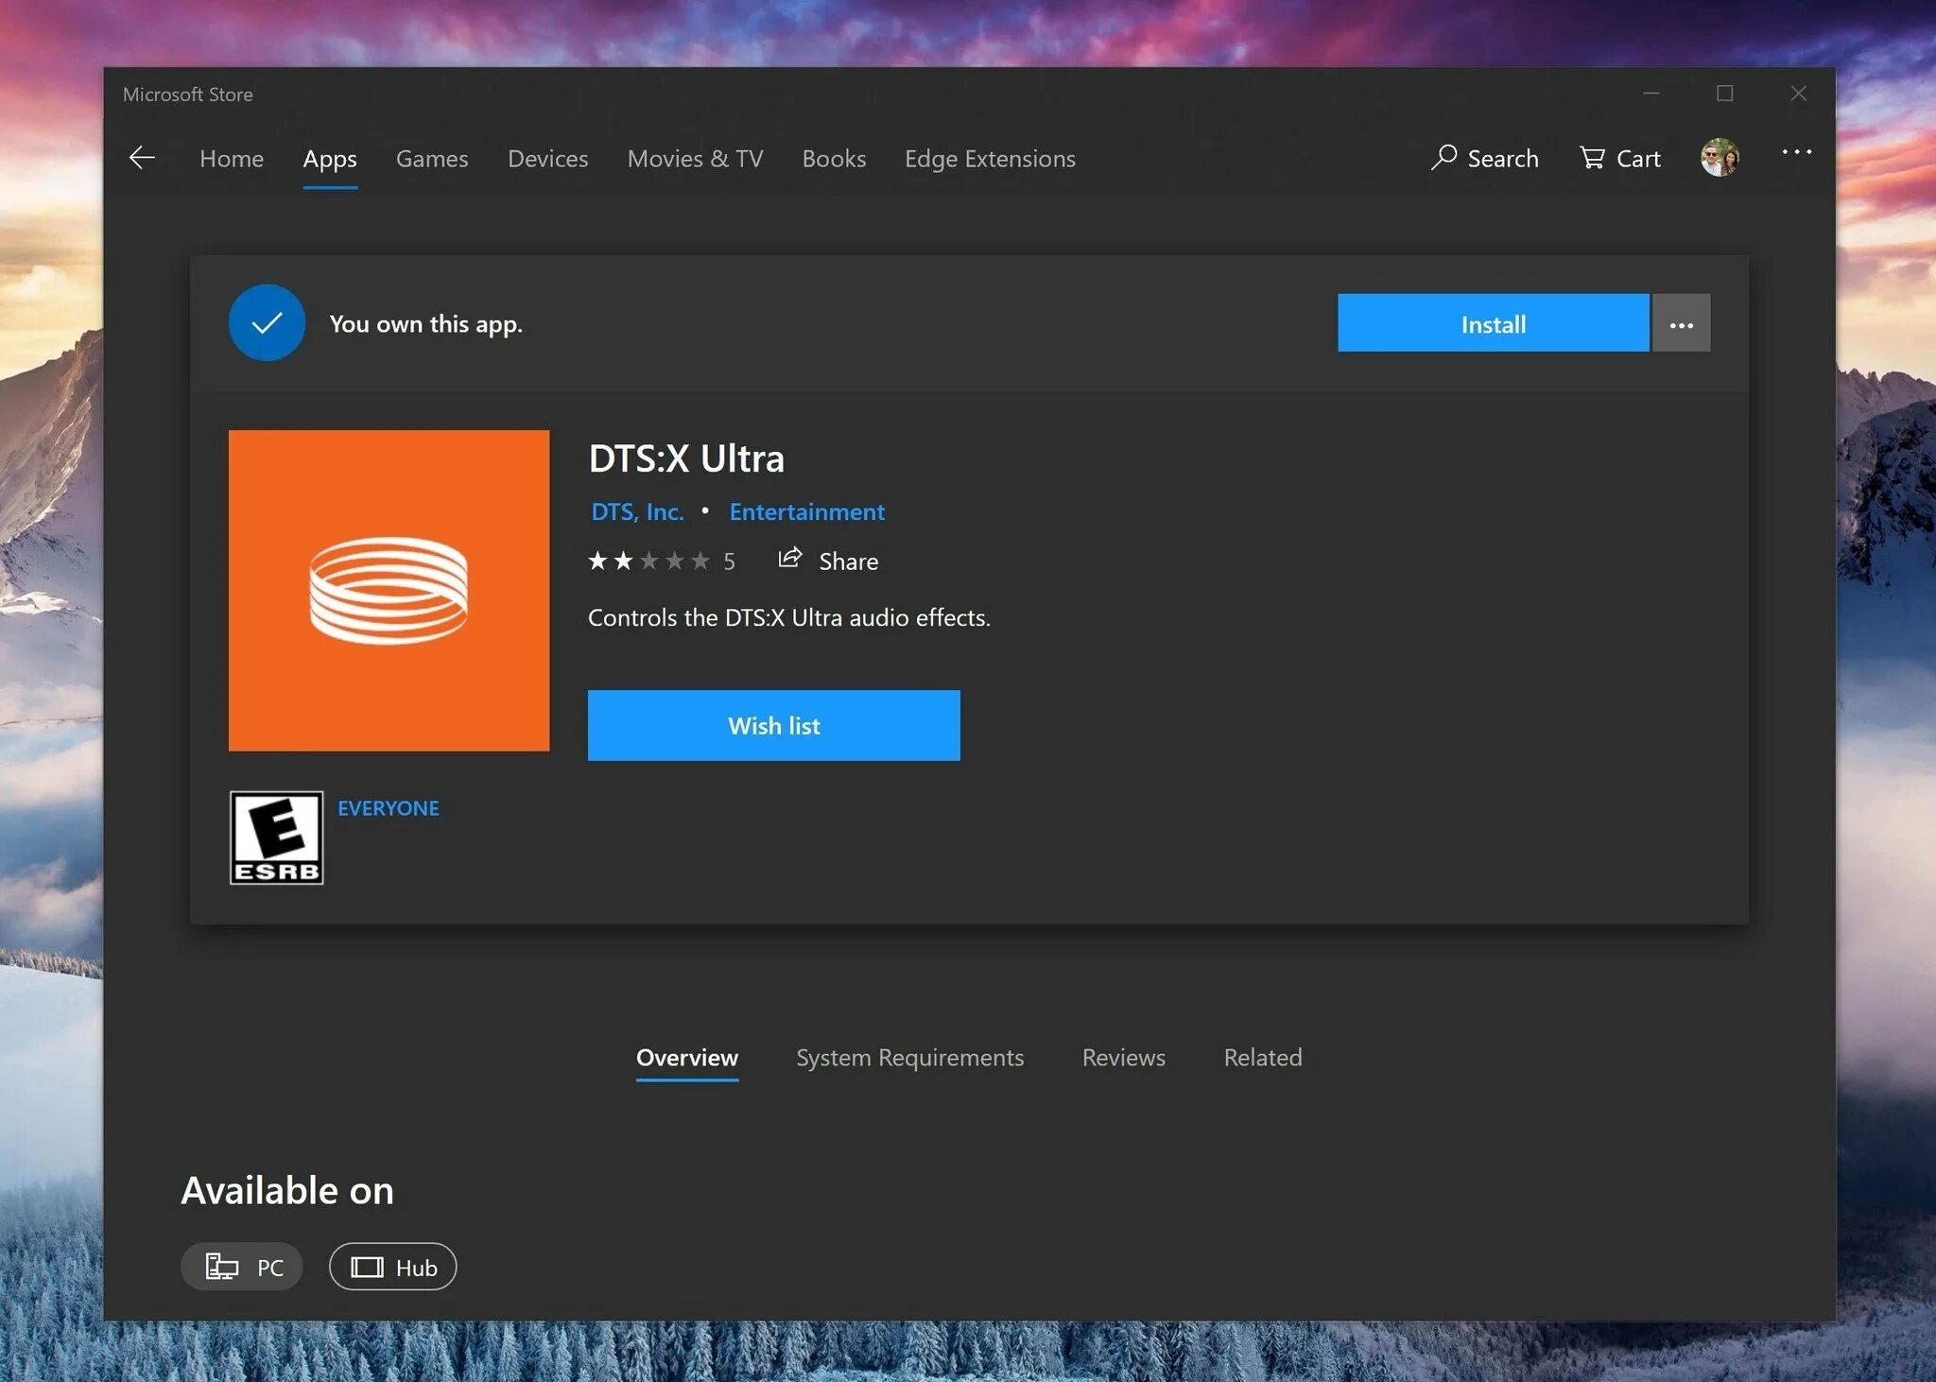Go back with the back arrow
The image size is (1936, 1382).
coord(142,158)
